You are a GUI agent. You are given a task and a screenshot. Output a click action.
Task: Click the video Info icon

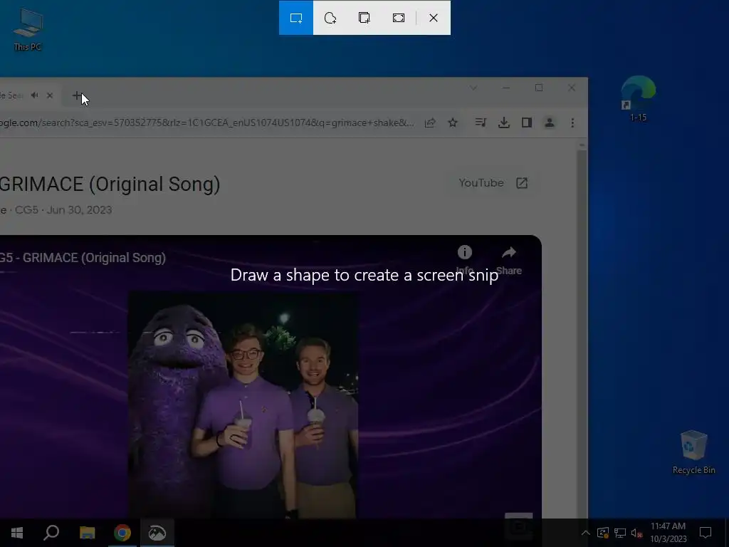(464, 252)
